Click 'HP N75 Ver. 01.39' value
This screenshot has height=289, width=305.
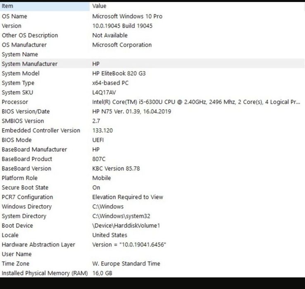pyautogui.click(x=132, y=112)
